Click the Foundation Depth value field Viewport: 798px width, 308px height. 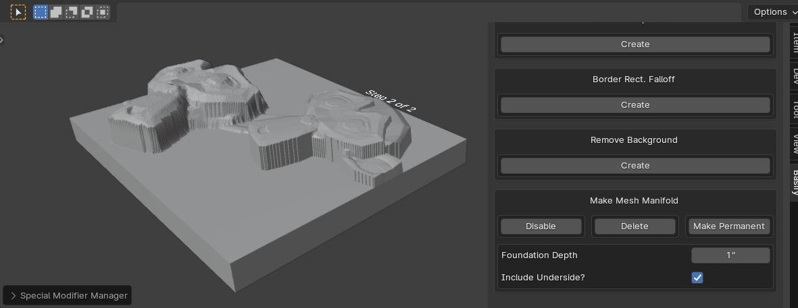(x=730, y=255)
